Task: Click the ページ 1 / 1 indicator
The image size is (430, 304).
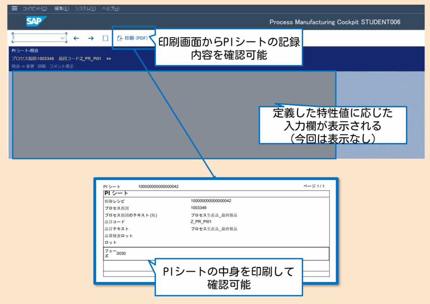Action: click(x=314, y=186)
